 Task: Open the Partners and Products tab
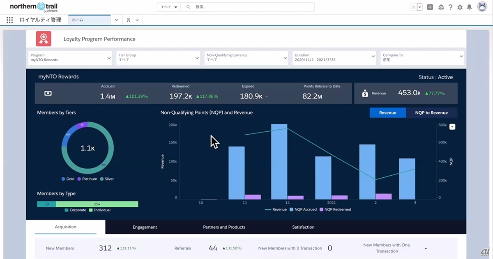(224, 227)
